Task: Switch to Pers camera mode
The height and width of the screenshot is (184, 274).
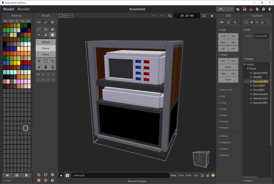Action: (x=173, y=175)
